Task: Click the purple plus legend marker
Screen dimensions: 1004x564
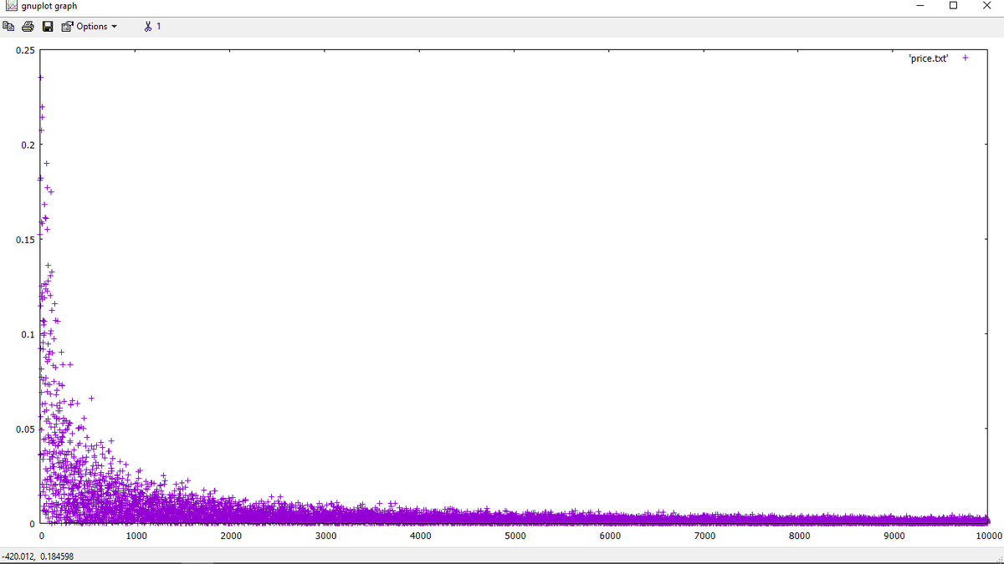Action: [x=965, y=58]
